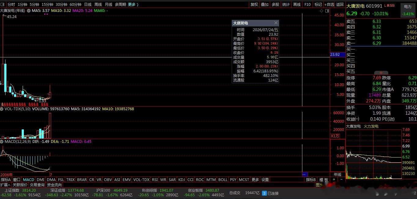The height and width of the screenshot is (199, 417).
Task: Toggle the panel layout icon beside the diamond
Action: 327,11
